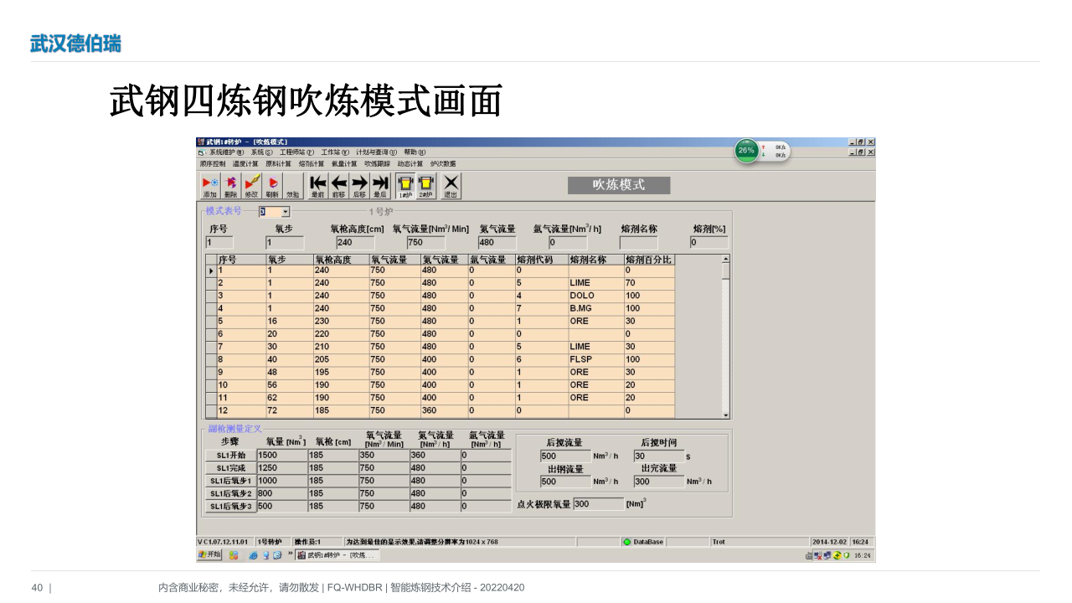Click the 出完流量 input field showing 300
Viewport: 1072px width, 603px height.
pyautogui.click(x=658, y=482)
